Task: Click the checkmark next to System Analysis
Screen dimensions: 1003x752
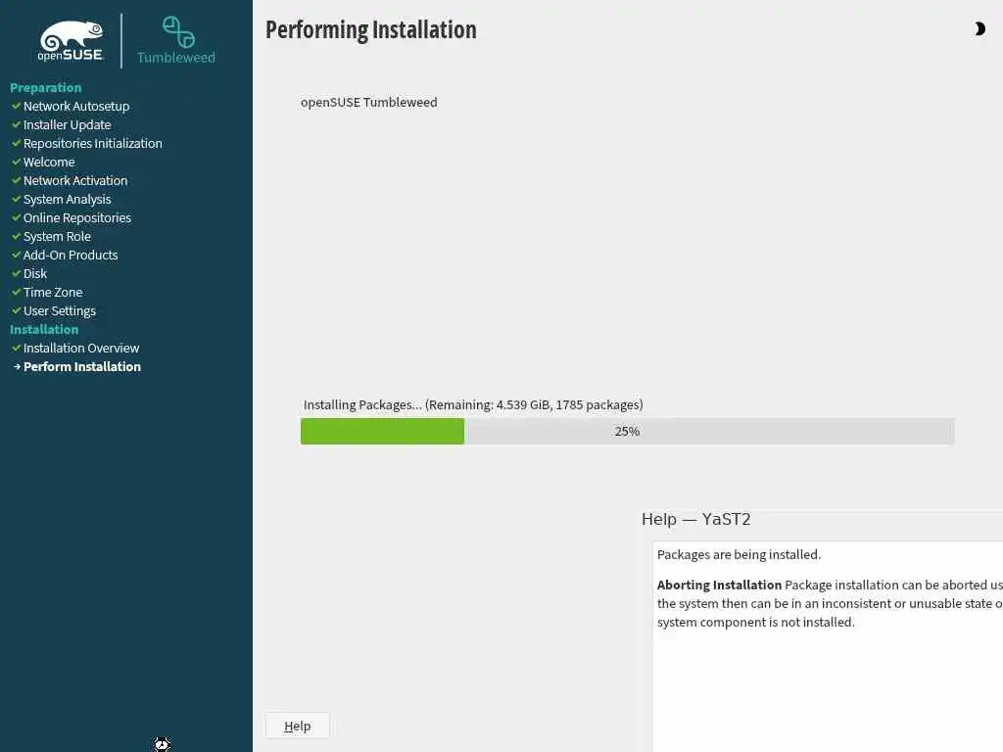Action: (17, 199)
